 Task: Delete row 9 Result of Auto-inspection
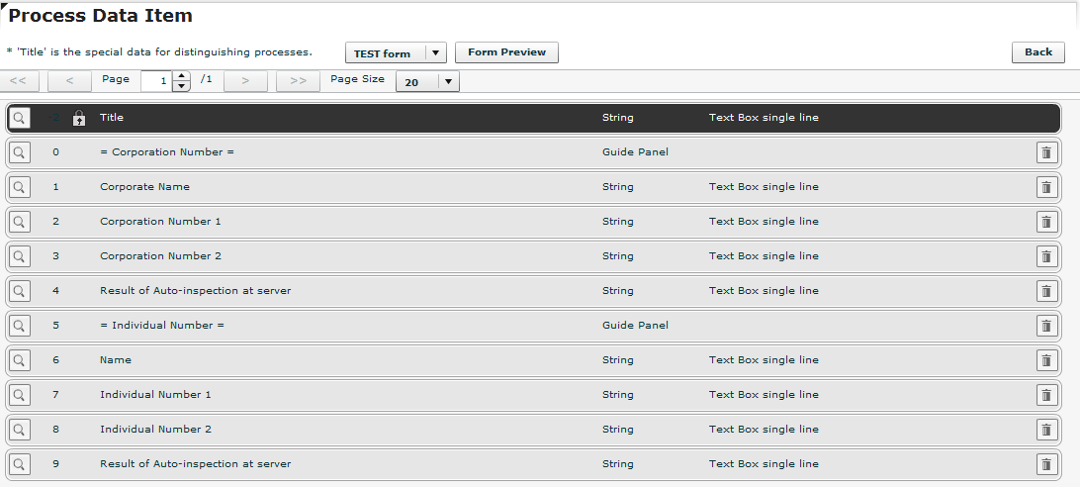[x=1046, y=464]
